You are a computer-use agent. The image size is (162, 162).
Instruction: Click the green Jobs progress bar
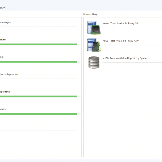point(38,62)
